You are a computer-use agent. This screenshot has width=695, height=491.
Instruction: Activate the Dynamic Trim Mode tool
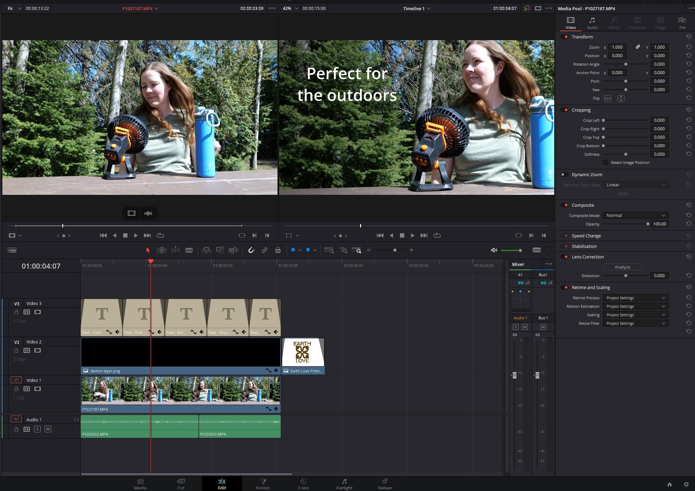point(175,250)
